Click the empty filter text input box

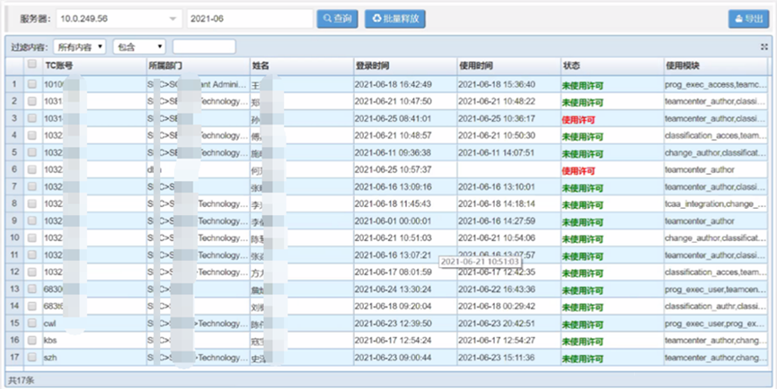coord(204,47)
